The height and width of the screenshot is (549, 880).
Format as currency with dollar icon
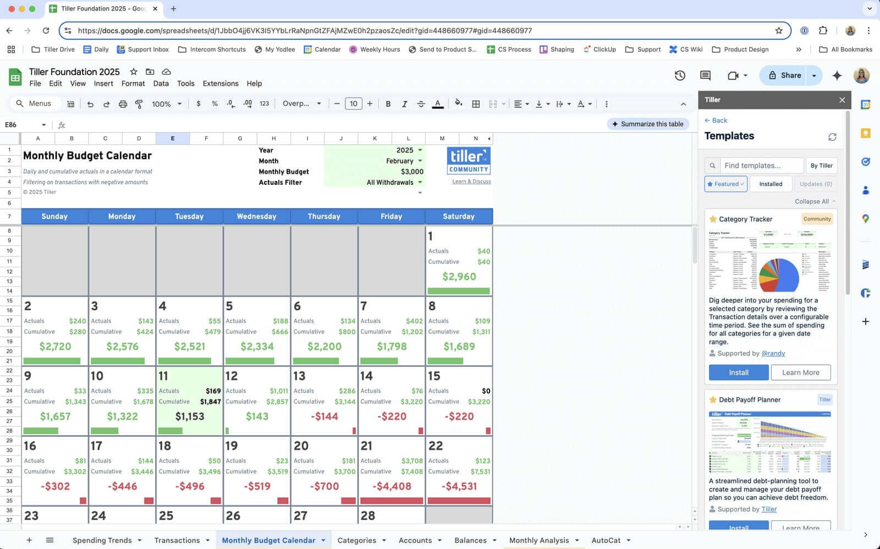point(199,103)
